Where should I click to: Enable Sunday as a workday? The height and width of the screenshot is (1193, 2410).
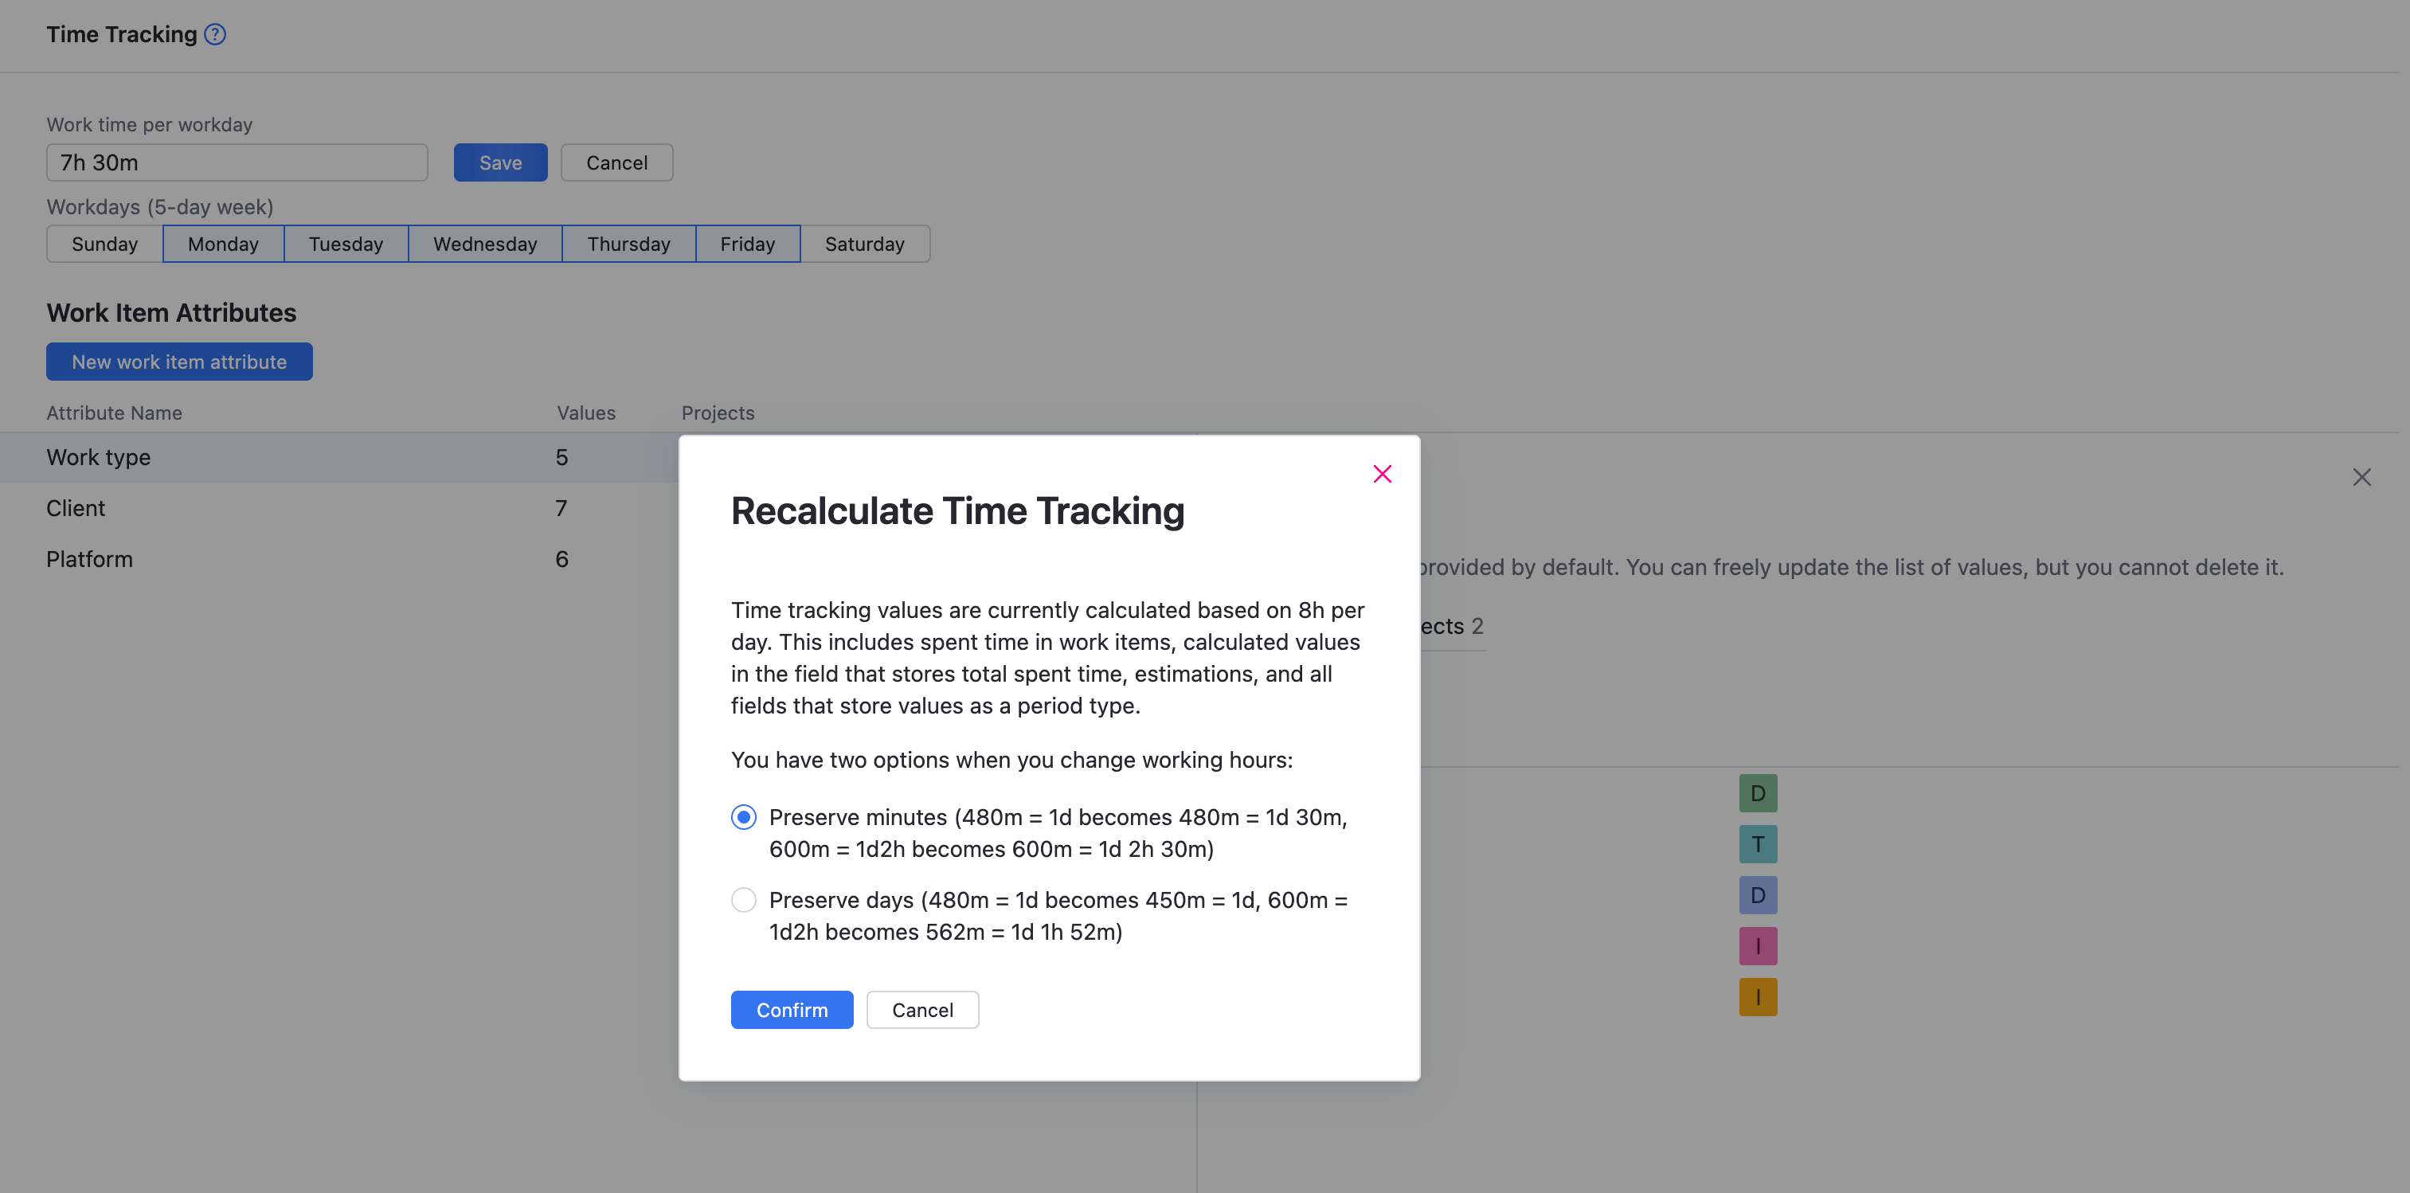point(104,243)
